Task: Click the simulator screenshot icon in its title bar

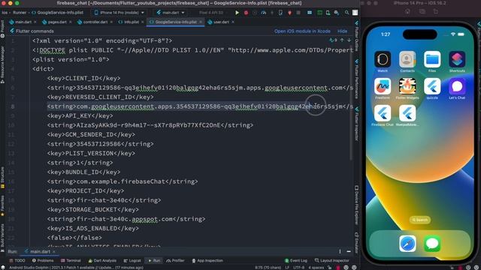Action: [422, 11]
